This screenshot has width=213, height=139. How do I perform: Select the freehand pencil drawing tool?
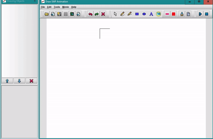click(x=122, y=14)
